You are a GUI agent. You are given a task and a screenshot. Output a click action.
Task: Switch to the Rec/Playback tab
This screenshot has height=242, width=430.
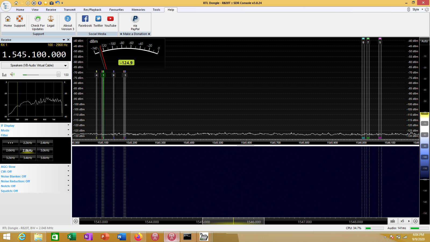[92, 10]
